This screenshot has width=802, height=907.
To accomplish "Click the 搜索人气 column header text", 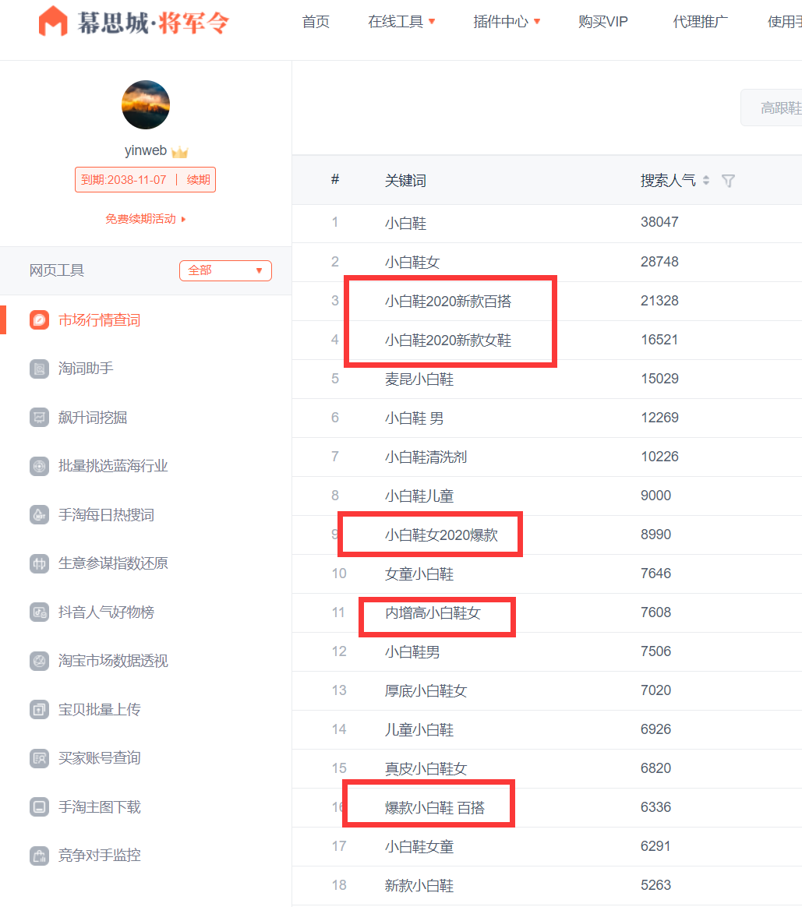I will click(668, 181).
